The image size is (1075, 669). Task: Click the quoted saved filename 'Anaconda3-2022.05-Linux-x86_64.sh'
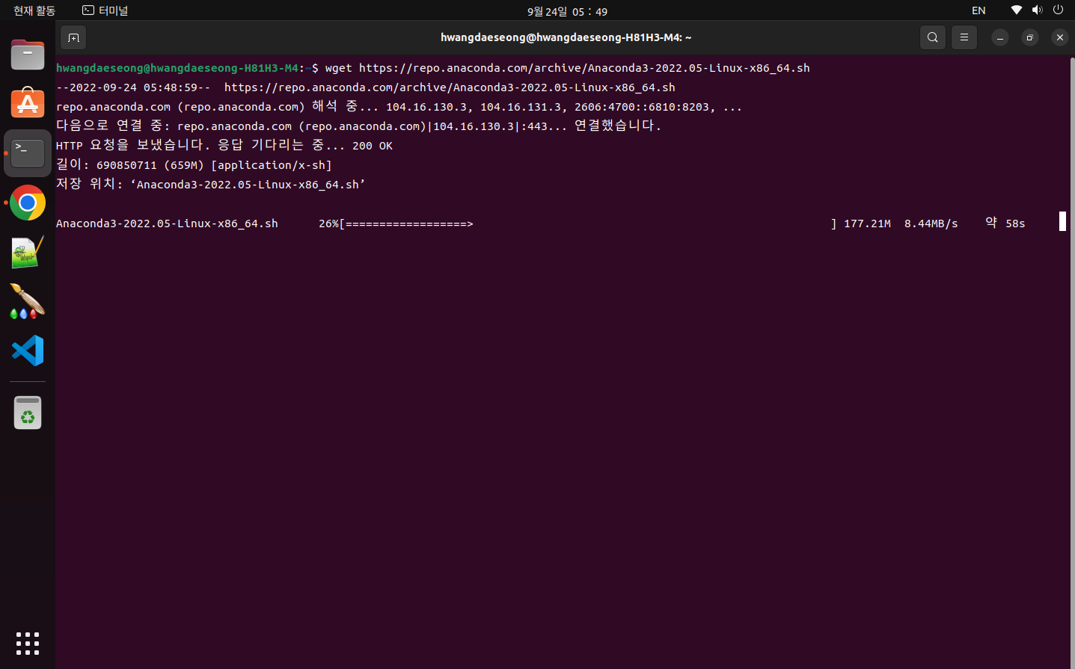[248, 185]
